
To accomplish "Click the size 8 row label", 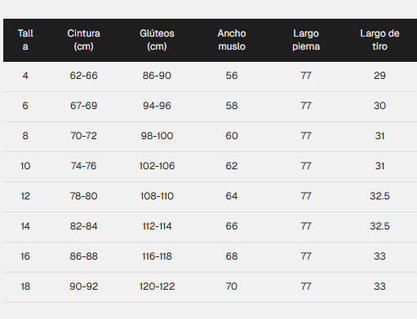I will pos(25,136).
